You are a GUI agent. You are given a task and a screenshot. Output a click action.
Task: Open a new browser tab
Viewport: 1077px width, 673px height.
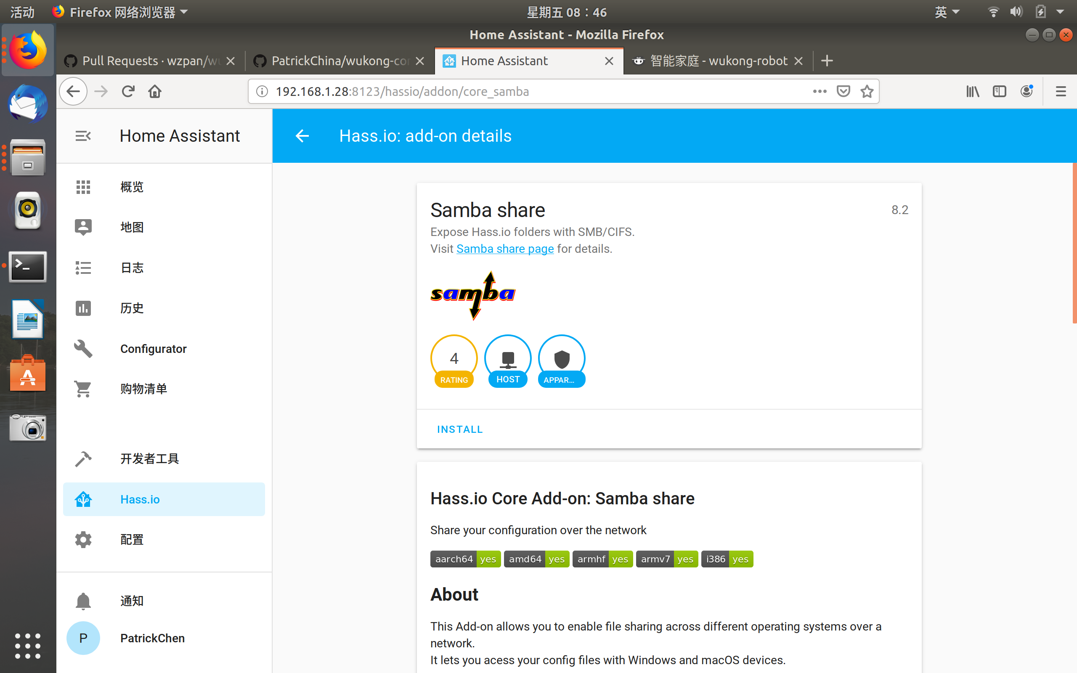(x=827, y=61)
